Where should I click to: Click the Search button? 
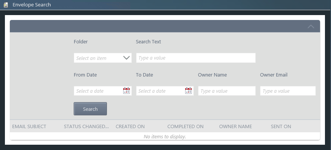90,109
